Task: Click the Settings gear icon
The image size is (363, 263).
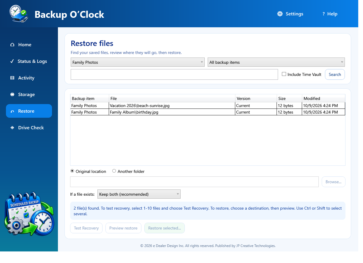Action: (x=280, y=14)
